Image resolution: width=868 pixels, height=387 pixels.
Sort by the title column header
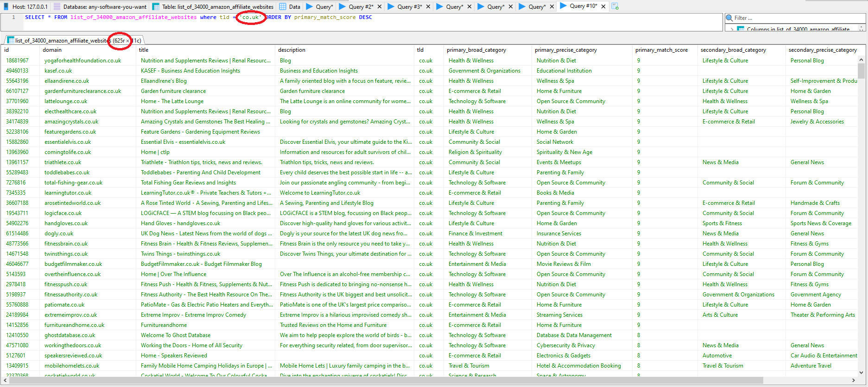[x=206, y=50]
